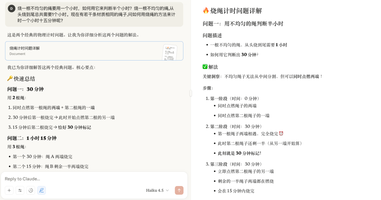Click the Document label under artifact title
381x200 pixels.
pos(17,54)
